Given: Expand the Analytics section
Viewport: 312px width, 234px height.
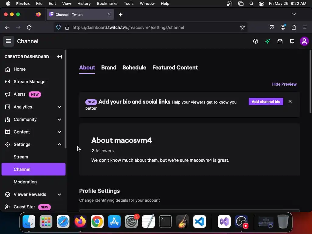Looking at the screenshot, I should tap(59, 107).
